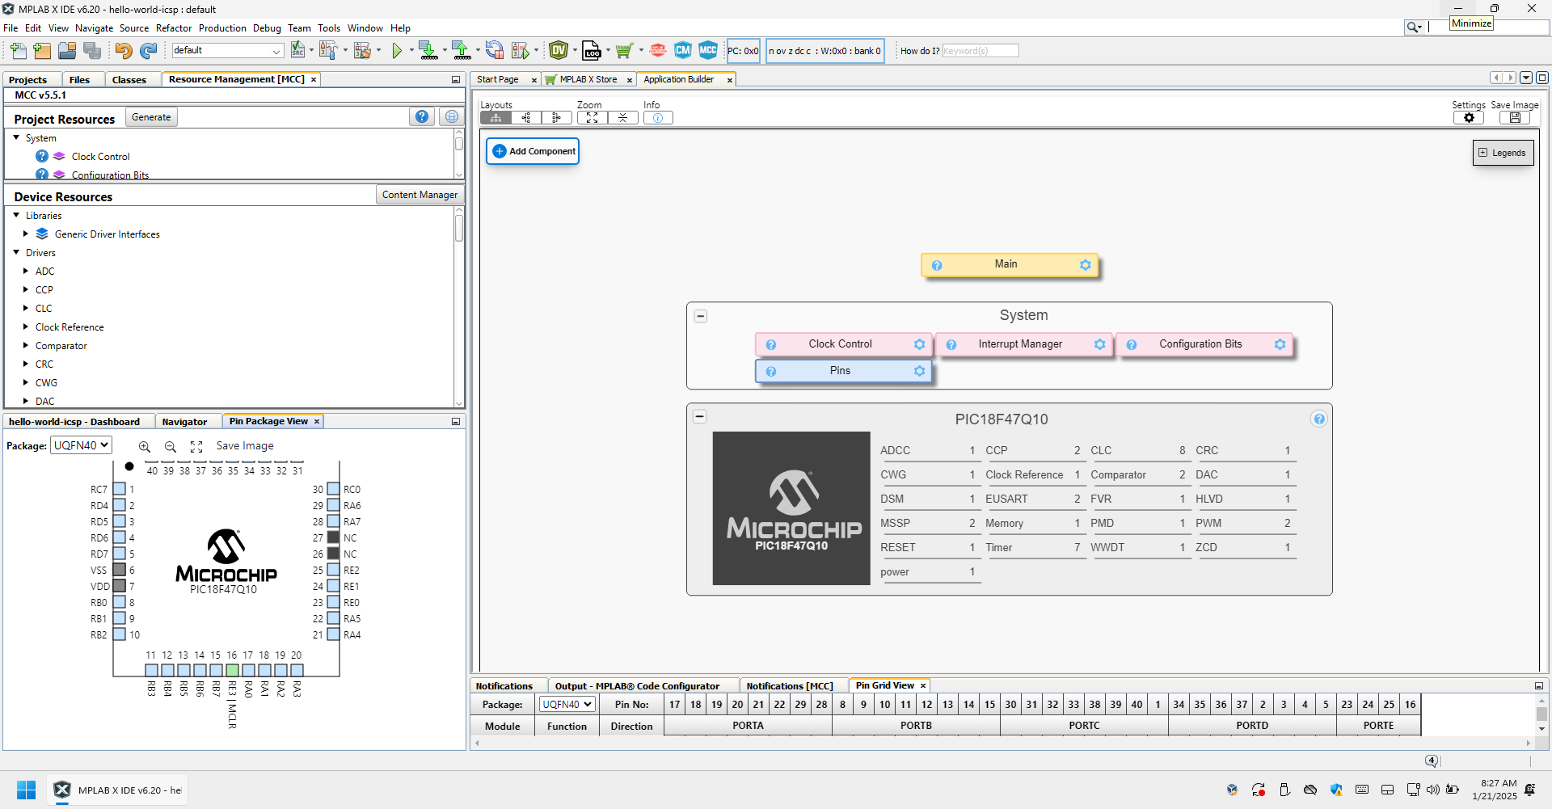The image size is (1552, 809).
Task: Collapse the System group in Application Builder
Action: click(701, 316)
